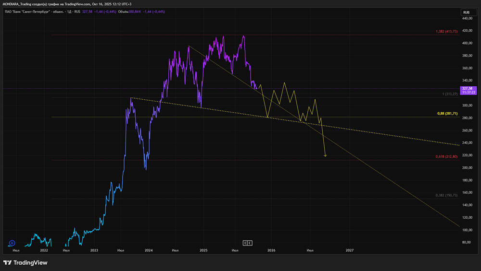This screenshot has height=271, width=481.
Task: Click the 300,00 price axis label
Action: (467, 106)
